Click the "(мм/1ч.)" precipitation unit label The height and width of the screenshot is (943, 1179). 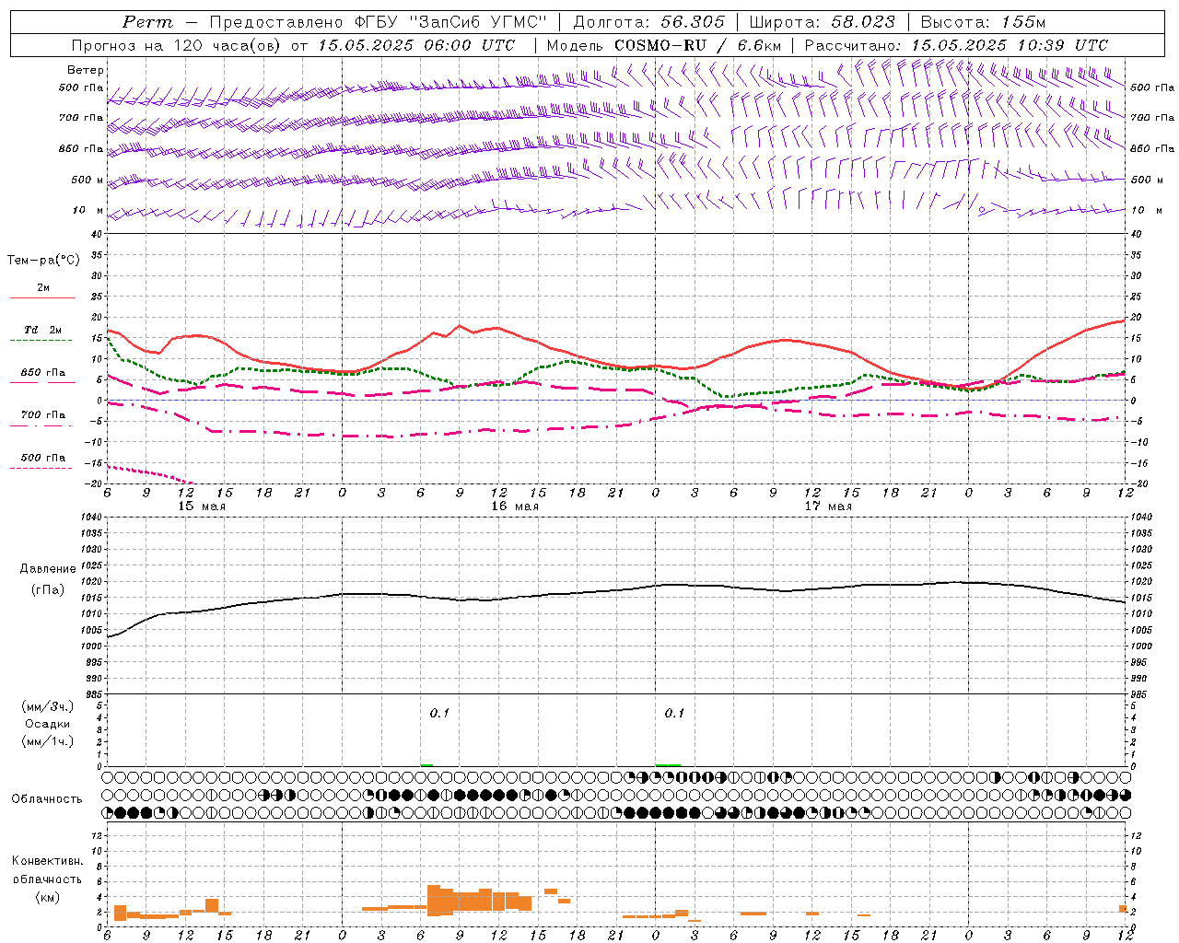pyautogui.click(x=48, y=741)
